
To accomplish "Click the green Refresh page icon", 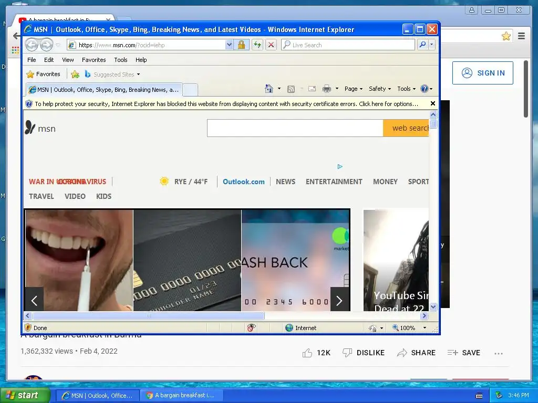I will tap(257, 45).
